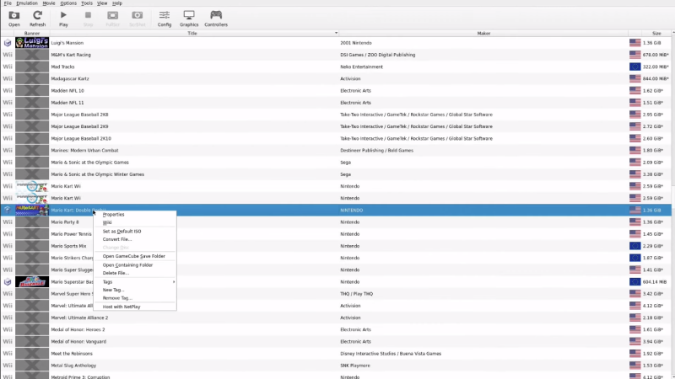Click the Wii icon for Meet the Robinsons
675x379 pixels.
click(x=8, y=353)
